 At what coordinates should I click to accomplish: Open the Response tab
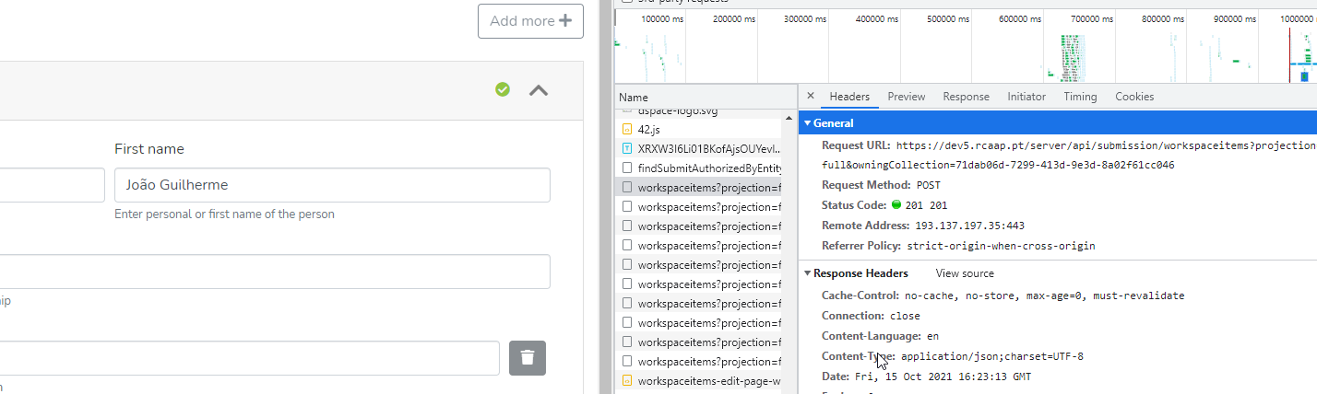(966, 97)
